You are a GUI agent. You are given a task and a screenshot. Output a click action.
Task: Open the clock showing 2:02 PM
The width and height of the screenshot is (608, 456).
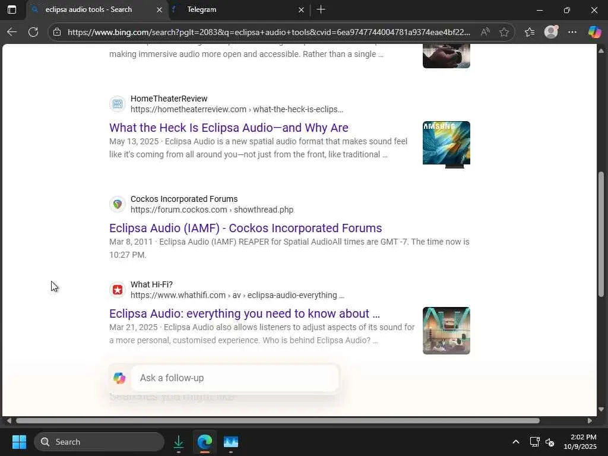click(x=580, y=442)
